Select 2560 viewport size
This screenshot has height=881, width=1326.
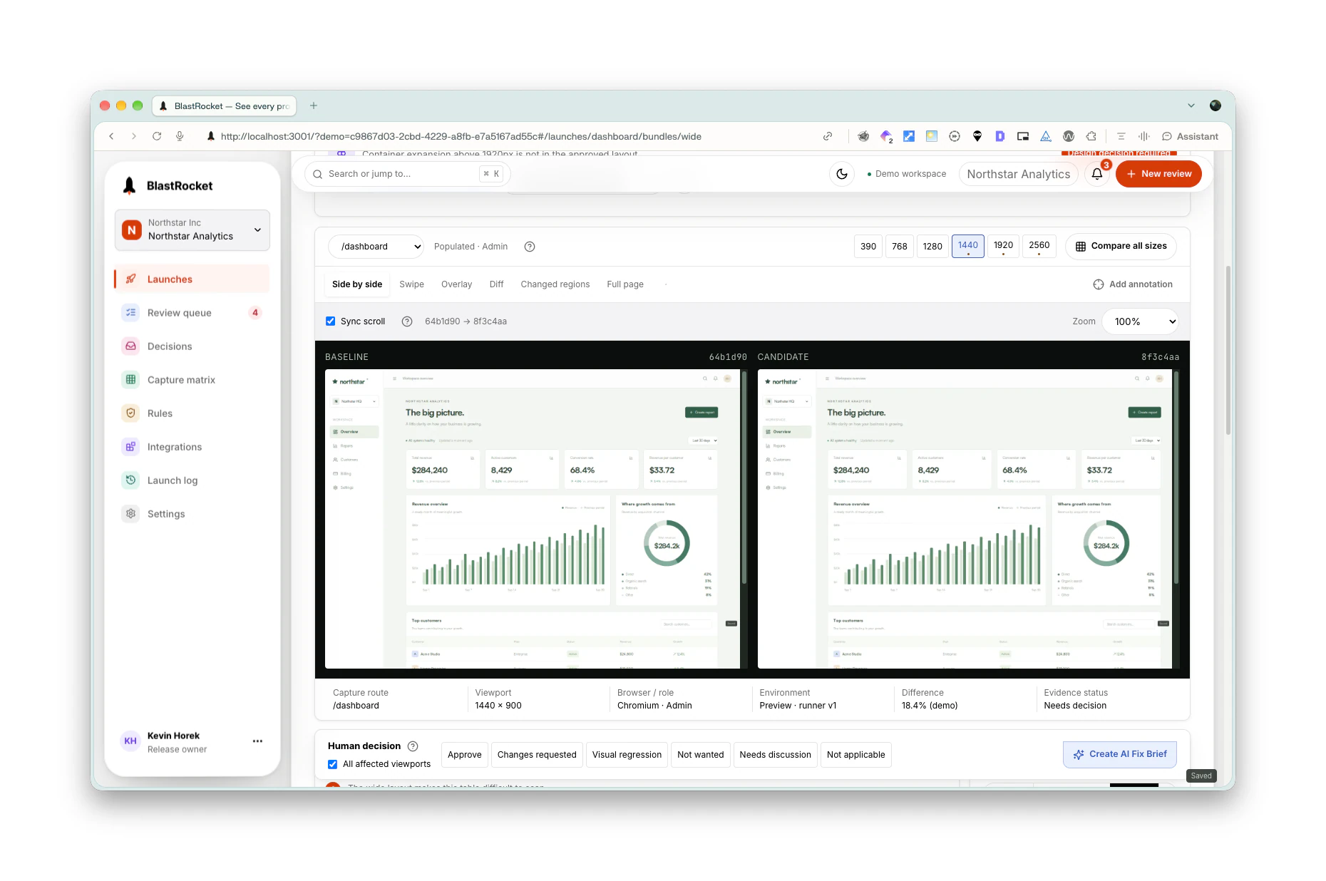1039,247
